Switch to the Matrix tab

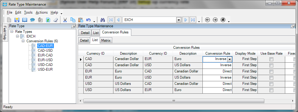click(x=106, y=40)
